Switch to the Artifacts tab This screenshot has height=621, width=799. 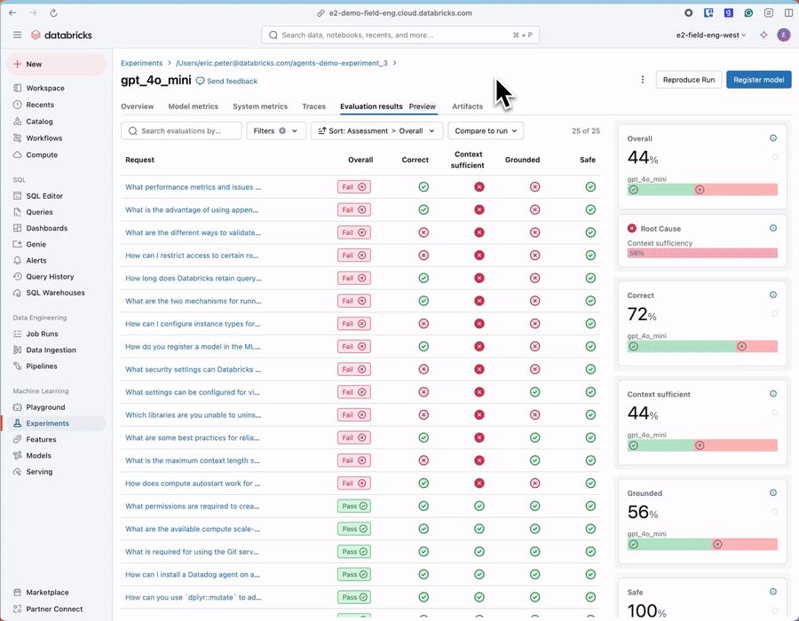pyautogui.click(x=467, y=106)
